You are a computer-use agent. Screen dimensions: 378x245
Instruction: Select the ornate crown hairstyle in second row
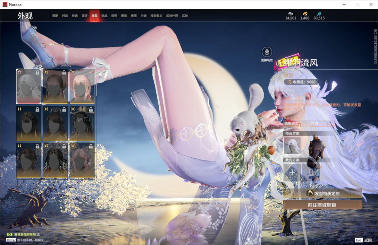82,123
